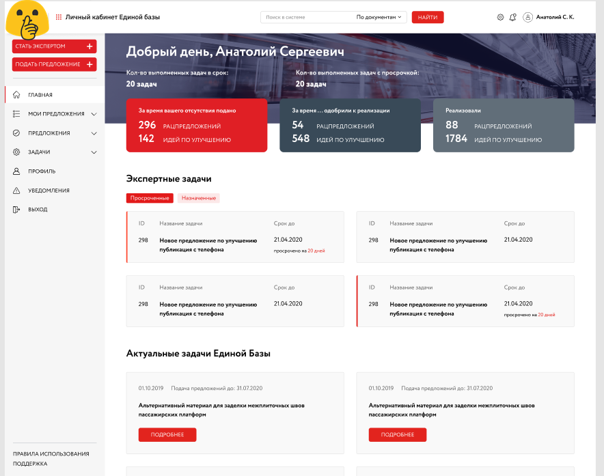Click the home icon beside Главная
The height and width of the screenshot is (476, 604).
[x=16, y=95]
